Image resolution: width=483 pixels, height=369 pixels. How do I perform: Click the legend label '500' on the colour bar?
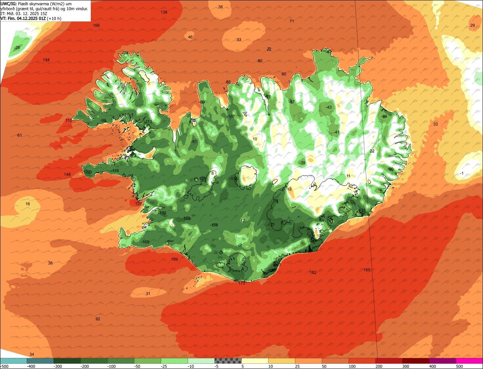[x=459, y=366]
